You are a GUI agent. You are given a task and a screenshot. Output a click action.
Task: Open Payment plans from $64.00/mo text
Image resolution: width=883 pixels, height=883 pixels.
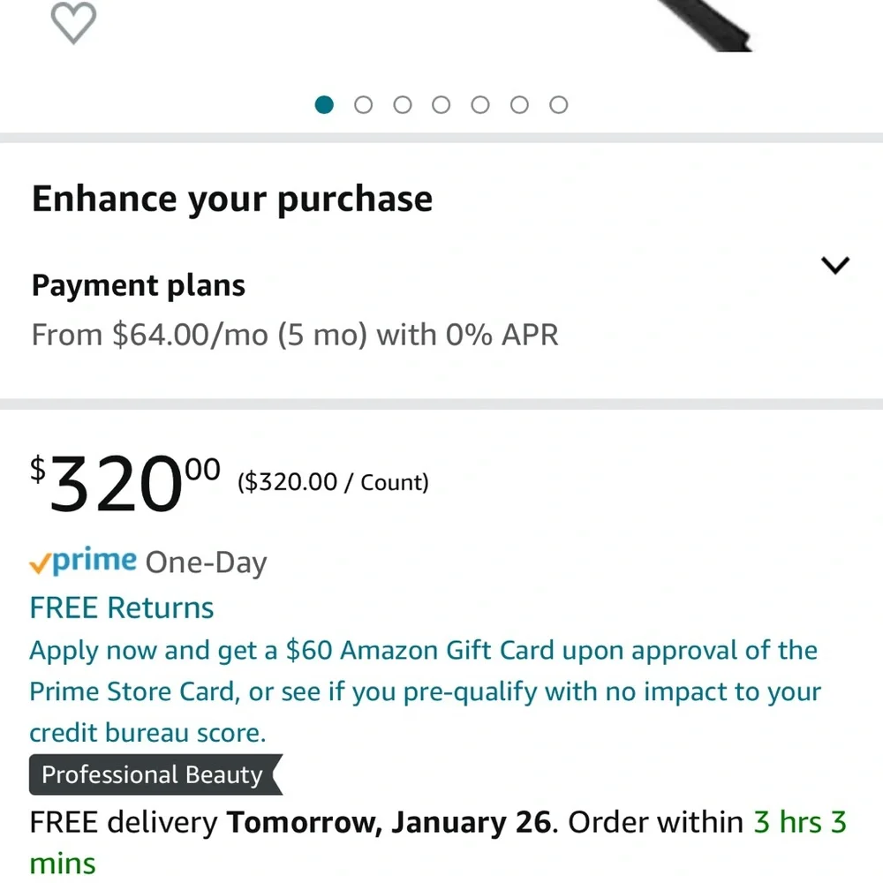point(295,336)
